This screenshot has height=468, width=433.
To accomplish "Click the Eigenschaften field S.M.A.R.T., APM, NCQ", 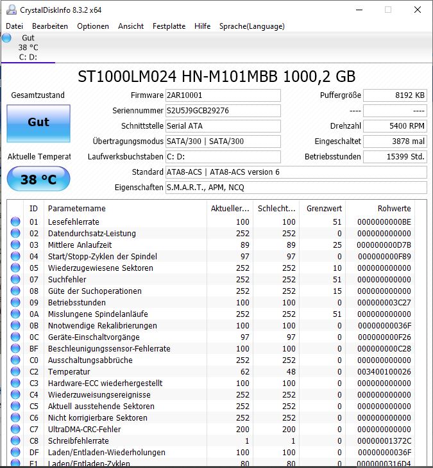I will pyautogui.click(x=296, y=188).
